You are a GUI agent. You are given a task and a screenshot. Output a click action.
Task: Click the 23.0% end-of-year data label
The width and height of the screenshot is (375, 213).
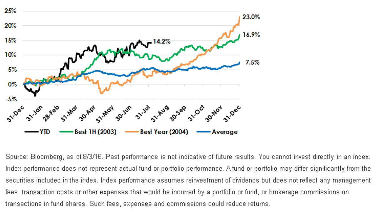coord(251,17)
